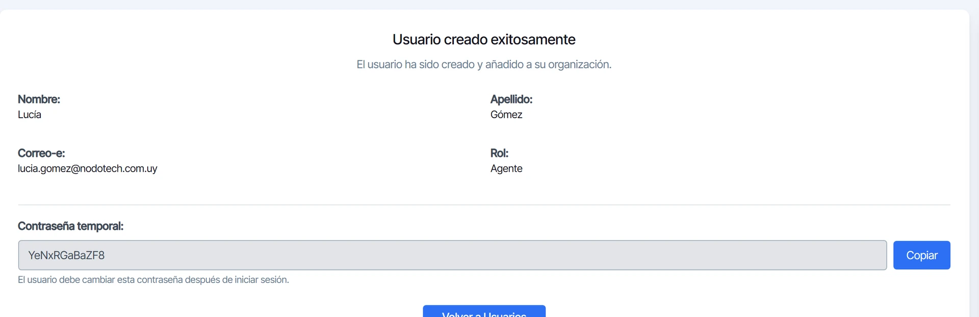Click the temporary password field YeNxRGaBaZF8
979x317 pixels.
tap(452, 255)
